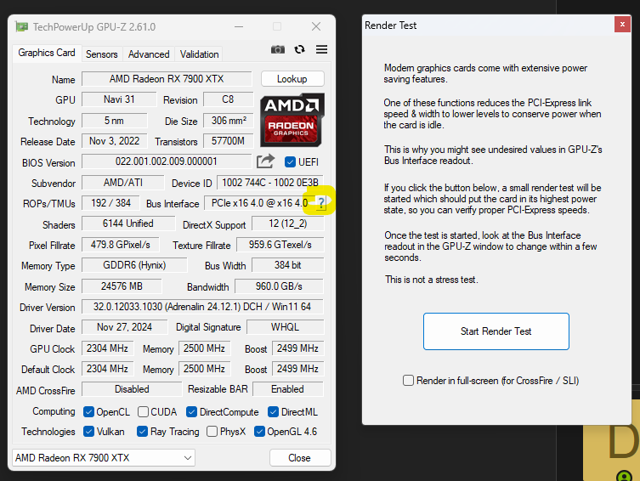Click the Subvendor value AMD/ATI
The width and height of the screenshot is (640, 481).
[123, 183]
